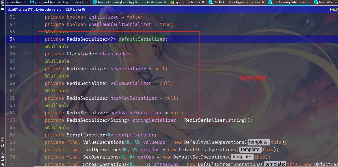Viewport: 338px width, 167px height.
Task: Click the DefaultSetOperations constructor call
Action: (201, 157)
